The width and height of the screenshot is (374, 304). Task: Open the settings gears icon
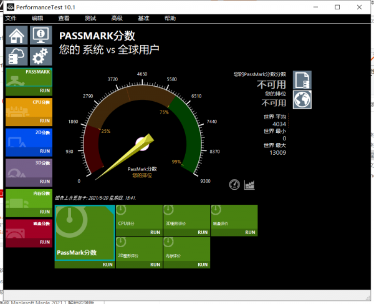click(41, 56)
